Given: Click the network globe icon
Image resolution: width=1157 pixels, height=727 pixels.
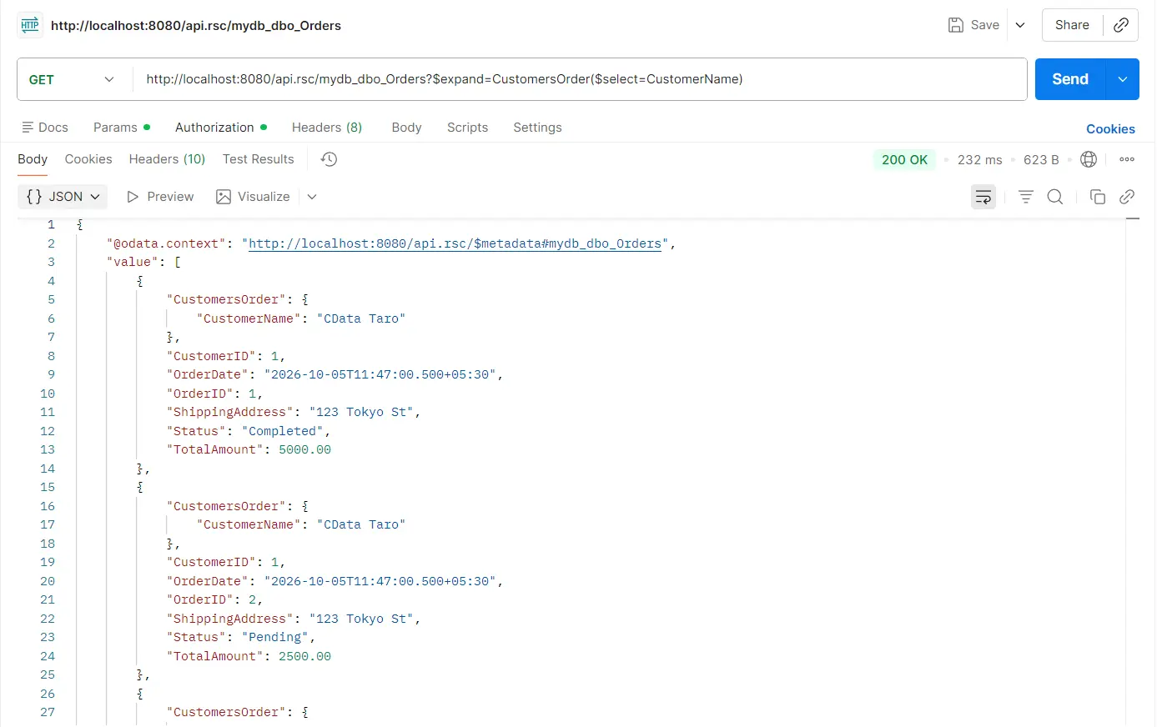Looking at the screenshot, I should 1089,159.
